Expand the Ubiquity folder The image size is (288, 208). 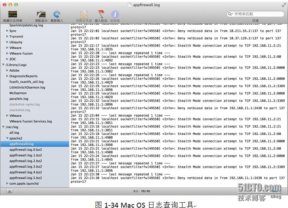[7, 42]
